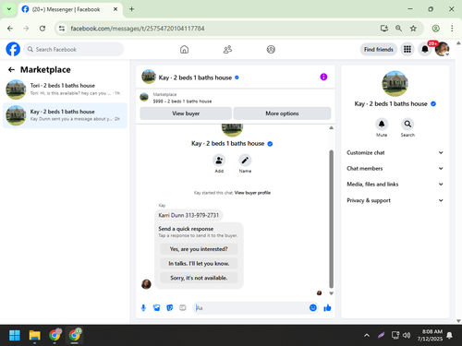Viewport: 462px width, 346px height.
Task: Open the Marketplace $998 listing banner
Action: pos(236,98)
